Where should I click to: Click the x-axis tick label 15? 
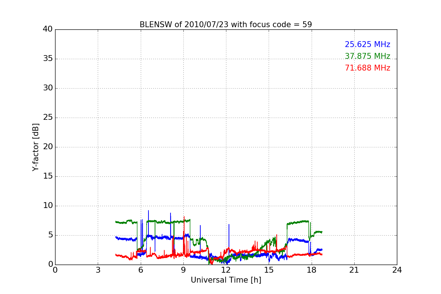[269, 270]
